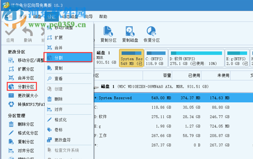Select the F: 工作 partition row

(173, 135)
